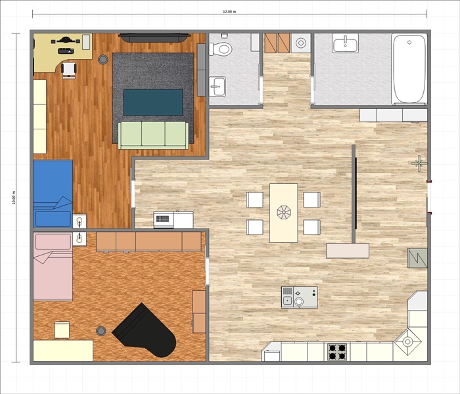460x394 pixels.
Task: Click the four-burner kitchen stove
Action: [x=337, y=352]
